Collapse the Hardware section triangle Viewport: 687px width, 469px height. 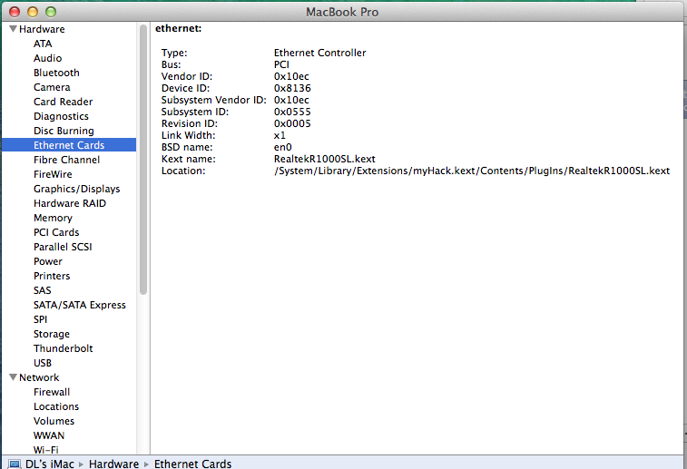point(13,29)
